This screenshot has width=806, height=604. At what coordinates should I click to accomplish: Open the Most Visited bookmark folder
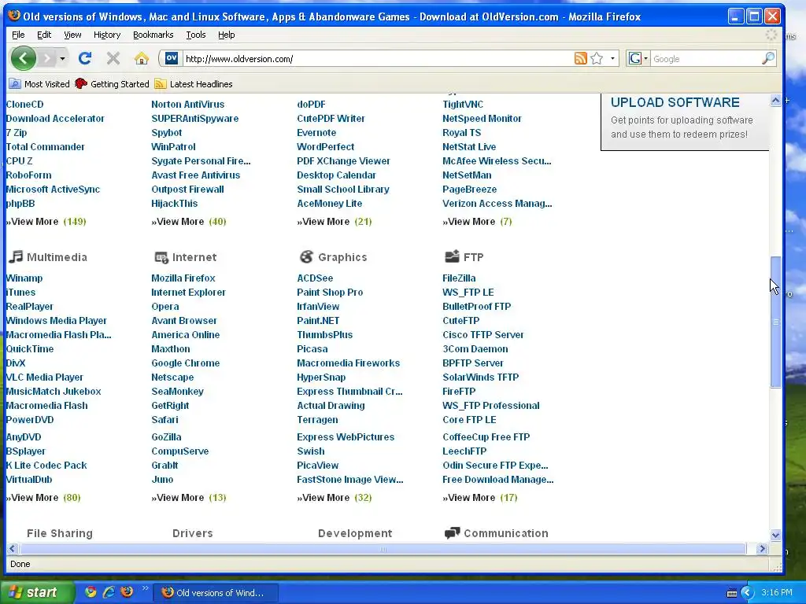pos(39,83)
